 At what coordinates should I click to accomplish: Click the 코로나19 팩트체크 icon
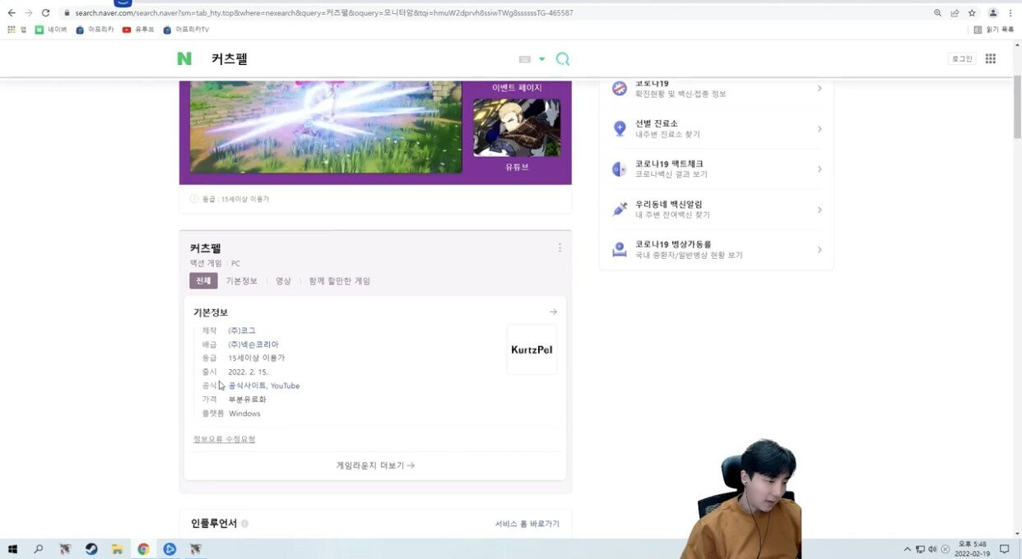pos(620,169)
